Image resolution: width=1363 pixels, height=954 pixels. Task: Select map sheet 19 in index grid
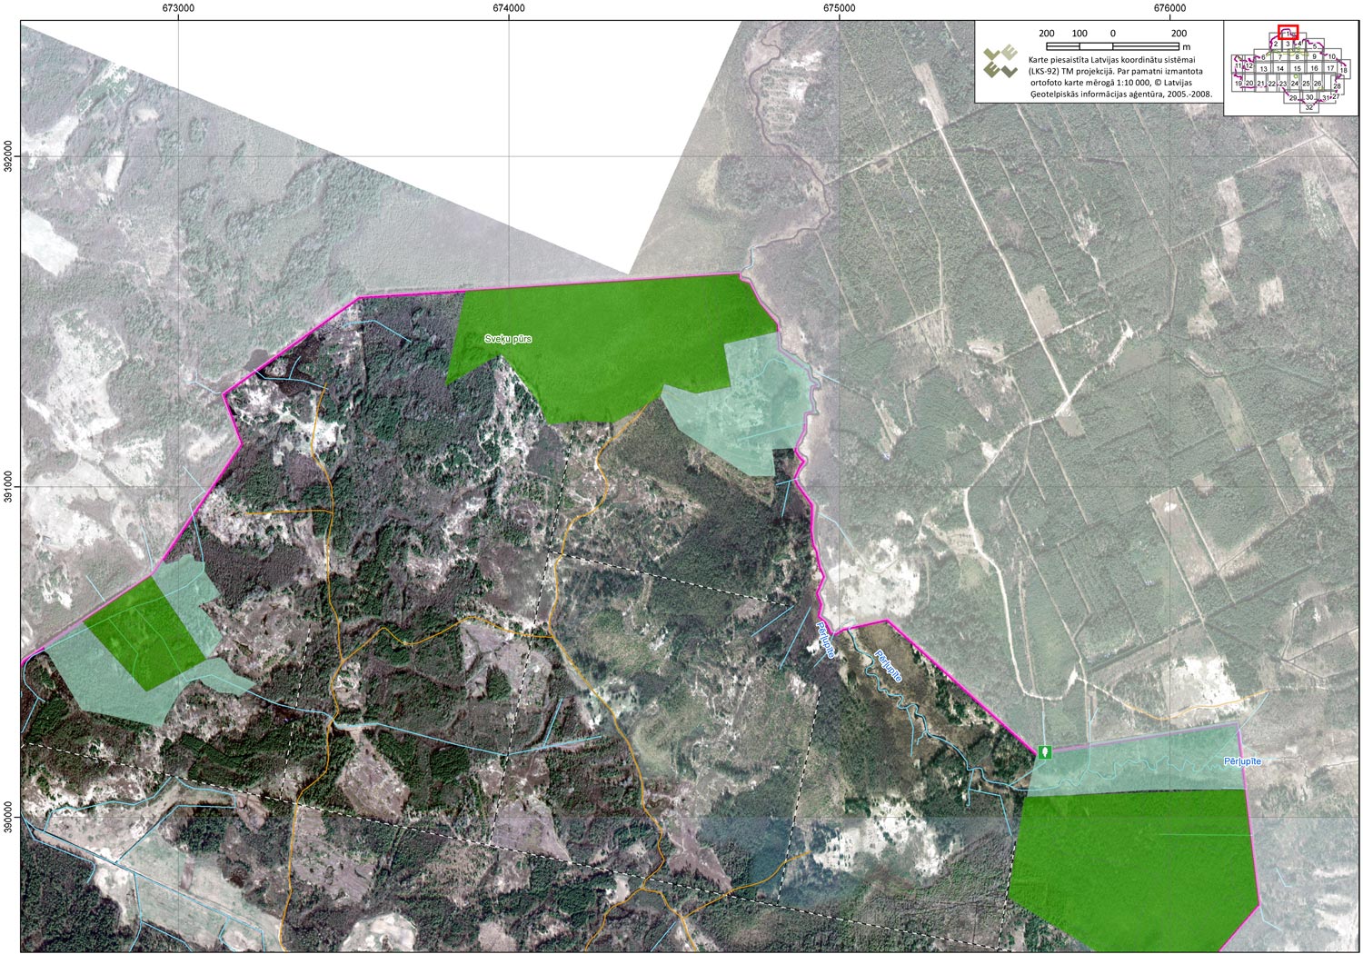(1238, 84)
